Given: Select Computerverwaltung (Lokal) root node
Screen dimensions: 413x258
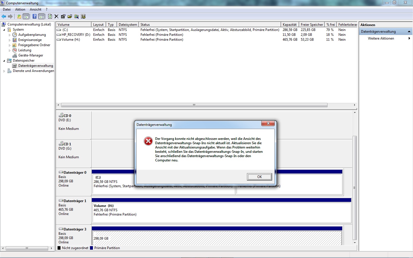Looking at the screenshot, I should [29, 24].
